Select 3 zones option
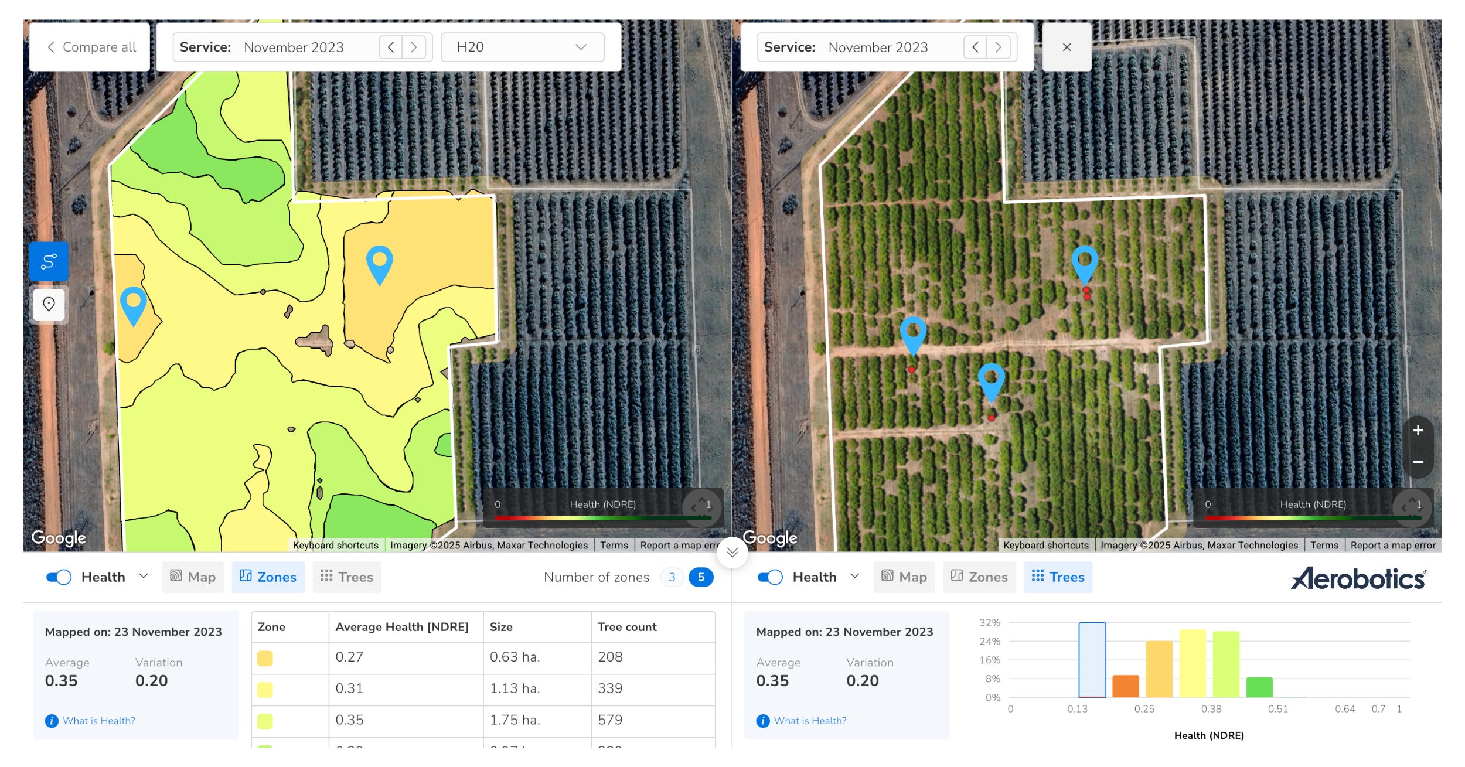The height and width of the screenshot is (767, 1465). click(672, 577)
